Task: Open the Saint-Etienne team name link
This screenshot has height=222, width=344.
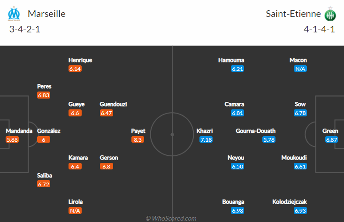Action: click(293, 14)
